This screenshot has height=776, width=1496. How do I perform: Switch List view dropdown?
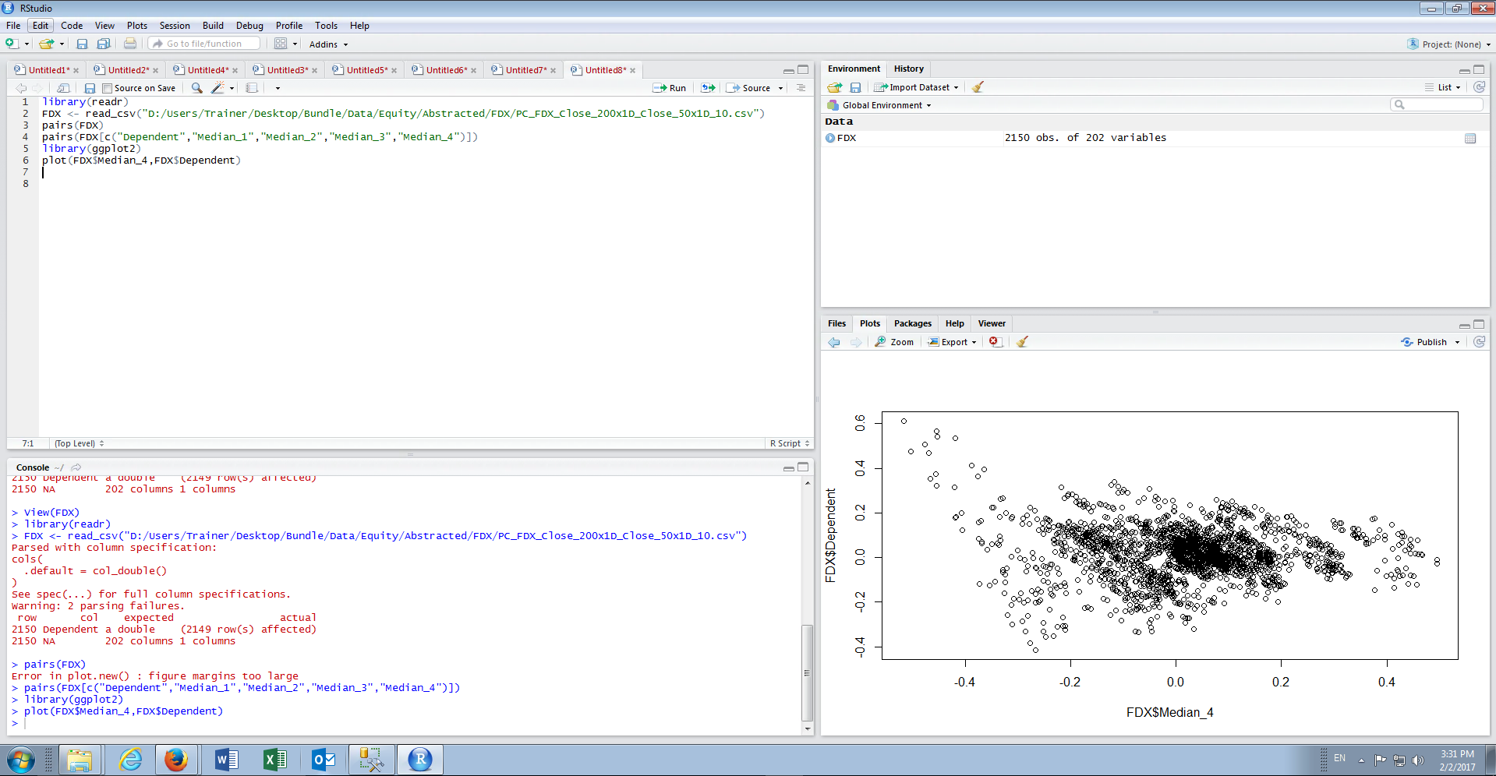point(1443,87)
